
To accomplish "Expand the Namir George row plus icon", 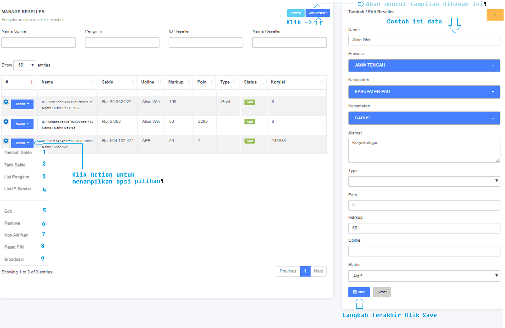I will pos(6,122).
